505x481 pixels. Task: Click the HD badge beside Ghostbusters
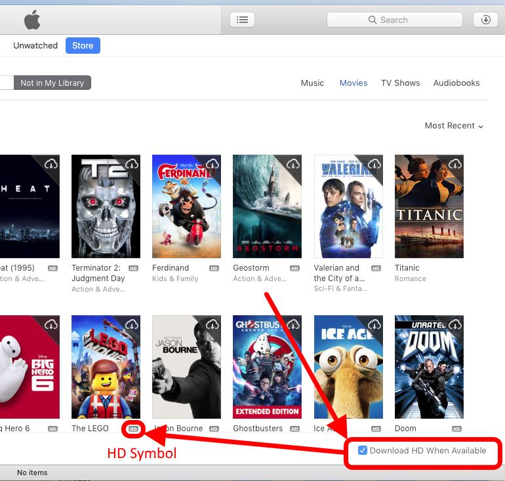click(x=294, y=429)
